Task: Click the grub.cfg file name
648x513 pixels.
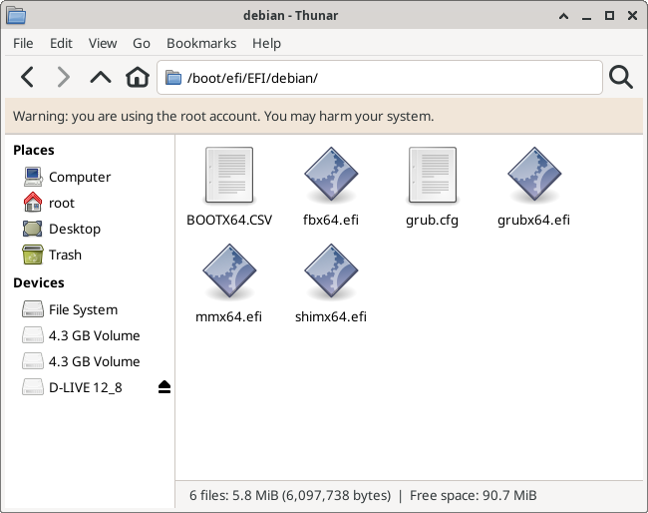Action: click(x=433, y=221)
